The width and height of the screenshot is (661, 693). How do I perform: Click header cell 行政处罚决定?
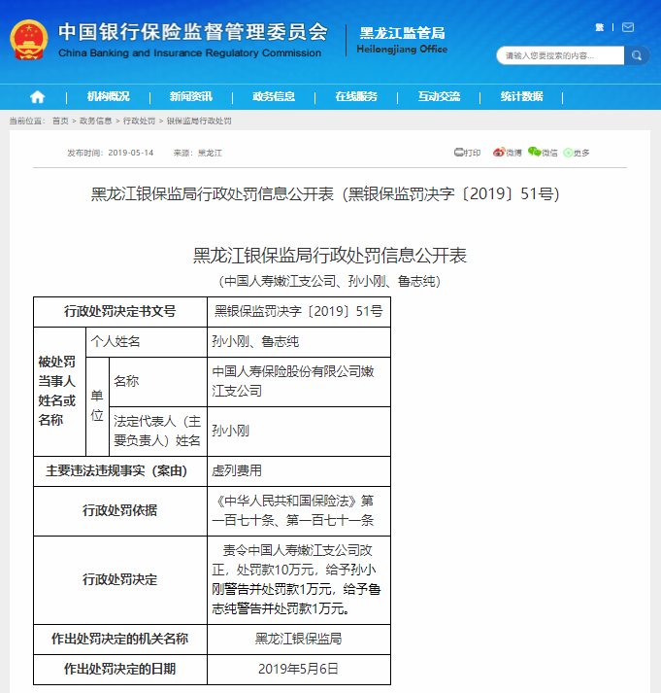tap(120, 580)
